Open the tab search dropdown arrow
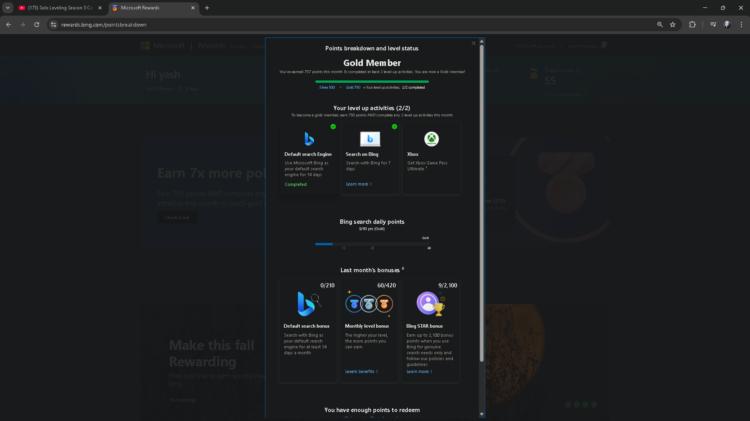The image size is (750, 421). (7, 7)
